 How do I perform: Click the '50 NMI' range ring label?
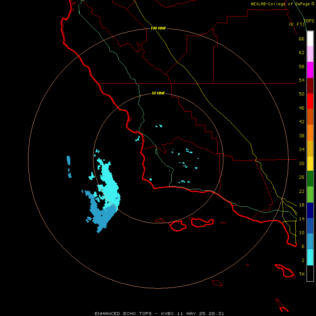coord(158,93)
